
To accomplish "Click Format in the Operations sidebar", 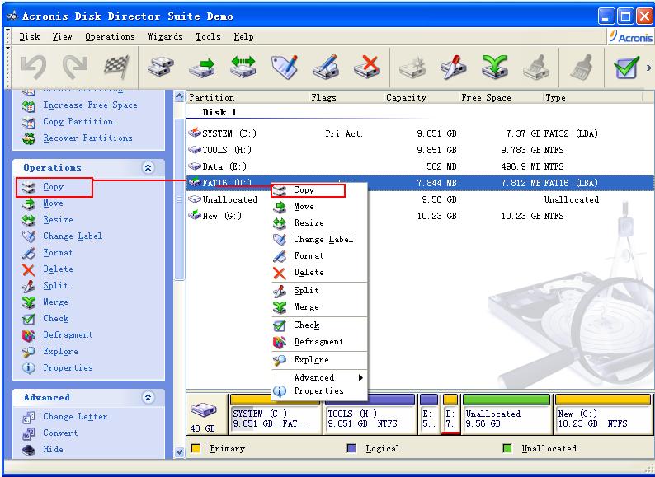I will coord(58,252).
